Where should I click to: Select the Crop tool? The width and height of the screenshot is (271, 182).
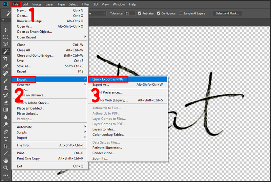coord(5,59)
